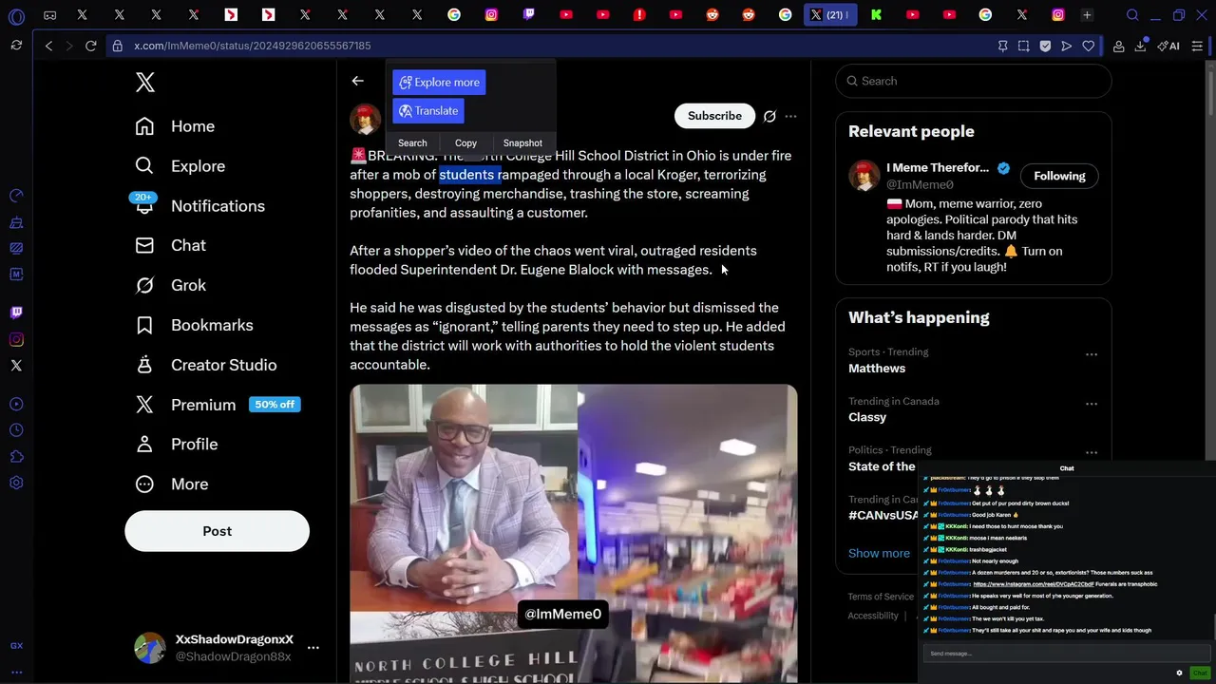The height and width of the screenshot is (684, 1216).
Task: Open Notifications in X navigation
Action: [x=200, y=206]
